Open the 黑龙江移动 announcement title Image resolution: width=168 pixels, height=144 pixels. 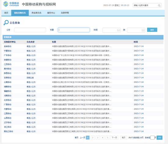82,131
